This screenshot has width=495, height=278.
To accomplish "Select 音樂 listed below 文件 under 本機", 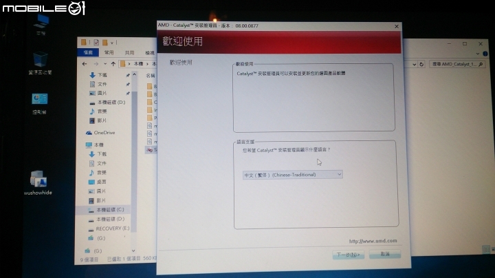I will [98, 173].
